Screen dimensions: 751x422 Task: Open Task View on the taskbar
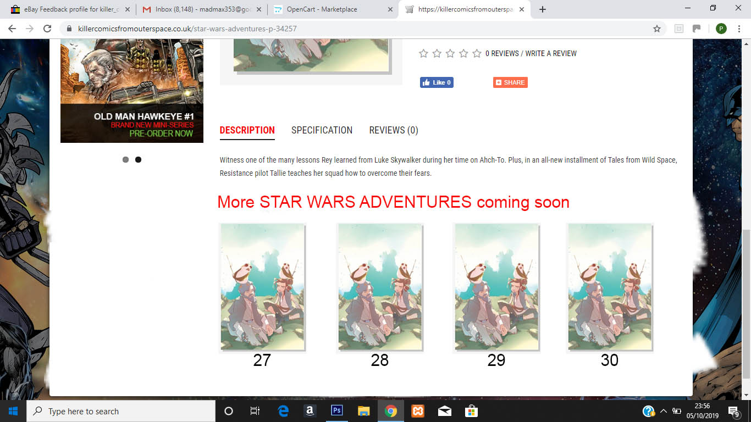pyautogui.click(x=255, y=411)
